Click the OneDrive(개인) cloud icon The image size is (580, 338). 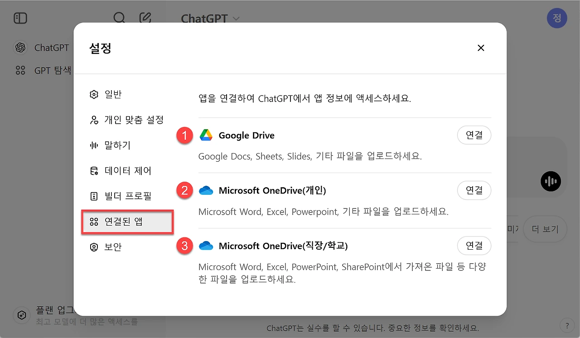click(x=206, y=190)
